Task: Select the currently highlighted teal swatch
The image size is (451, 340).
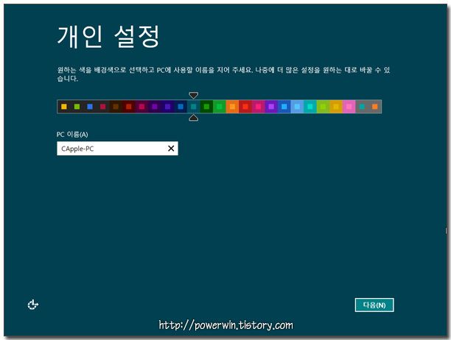Action: (194, 107)
